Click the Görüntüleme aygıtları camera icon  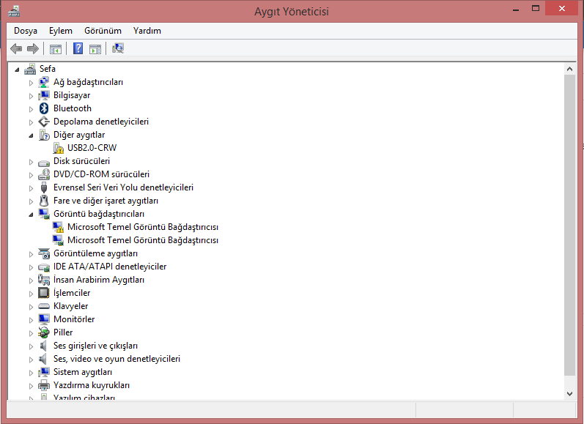pos(44,253)
